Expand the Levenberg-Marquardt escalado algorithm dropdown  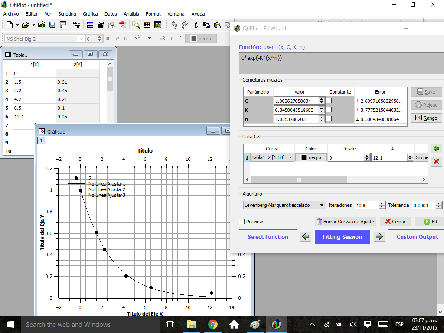[x=322, y=205]
